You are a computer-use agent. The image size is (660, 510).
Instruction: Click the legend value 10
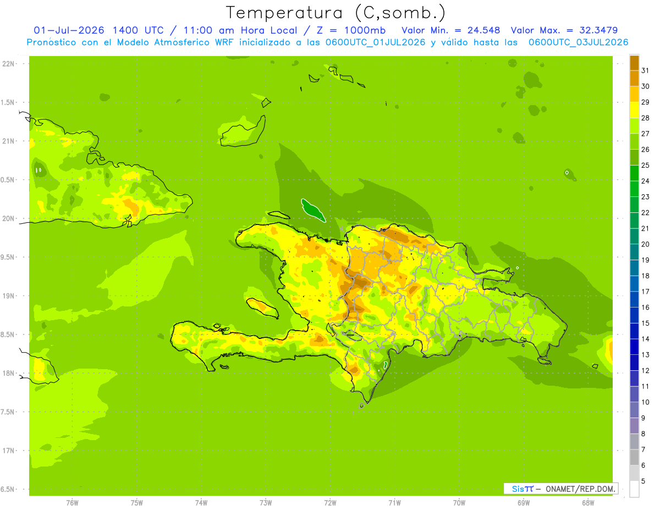(x=645, y=402)
